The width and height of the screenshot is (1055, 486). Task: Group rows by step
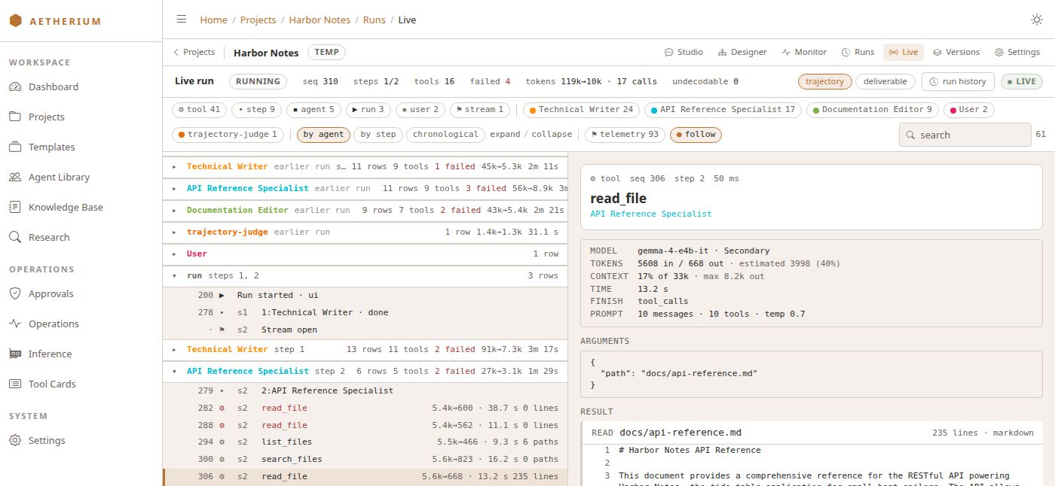378,135
